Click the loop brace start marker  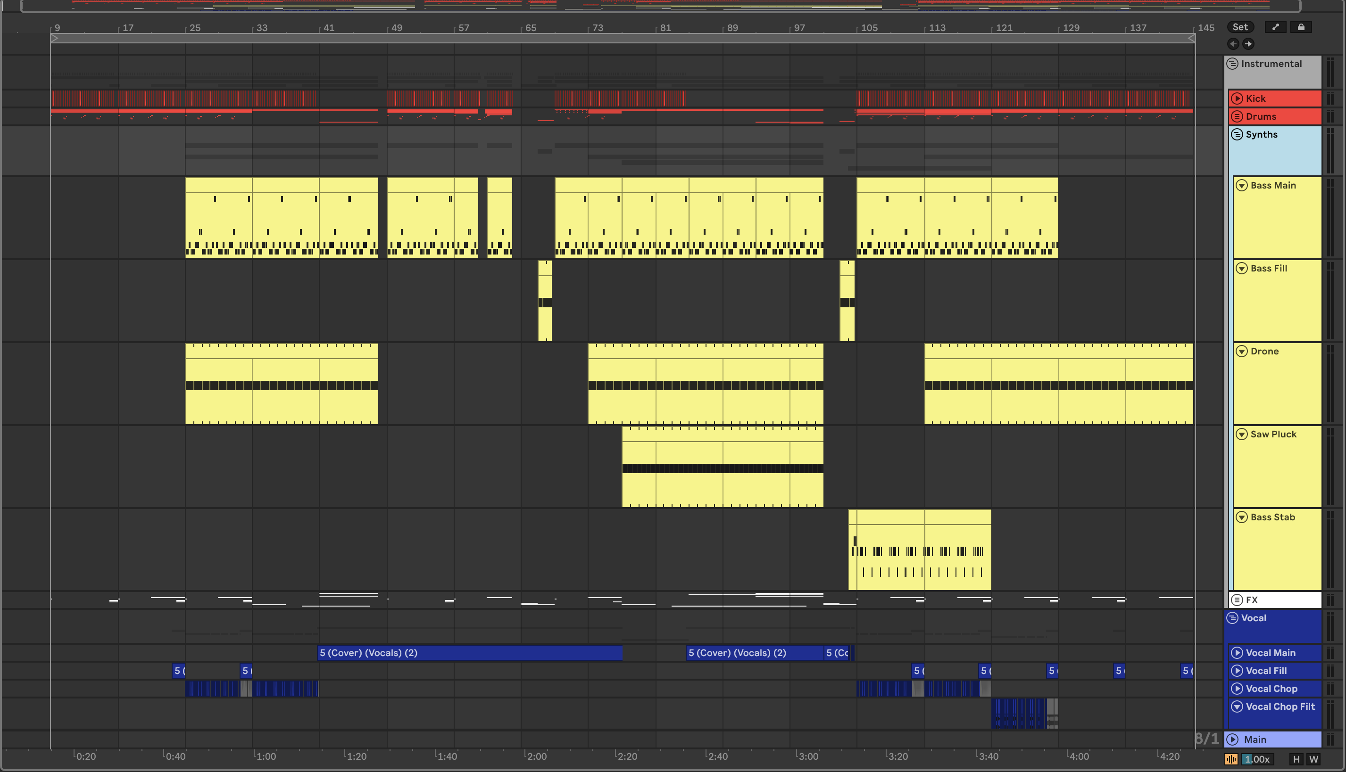pos(54,39)
